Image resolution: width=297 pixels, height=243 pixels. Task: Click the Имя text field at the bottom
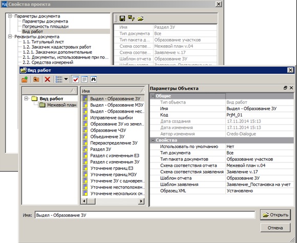pos(145,215)
